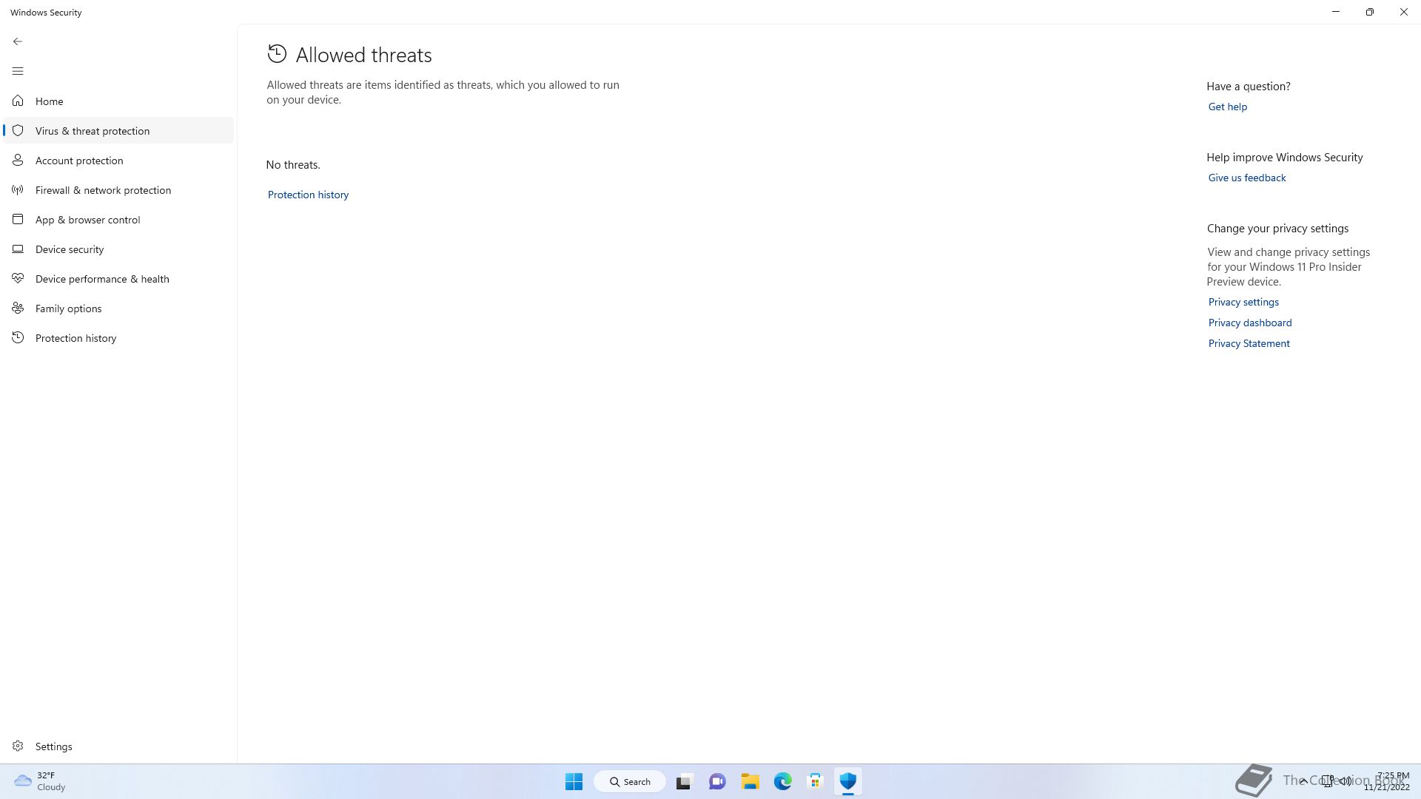The height and width of the screenshot is (799, 1421).
Task: Open App & browser control label
Action: coord(87,220)
